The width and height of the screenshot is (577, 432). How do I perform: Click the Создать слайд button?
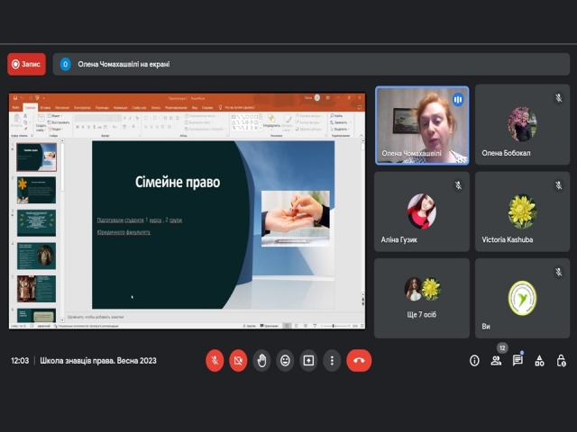(x=41, y=122)
